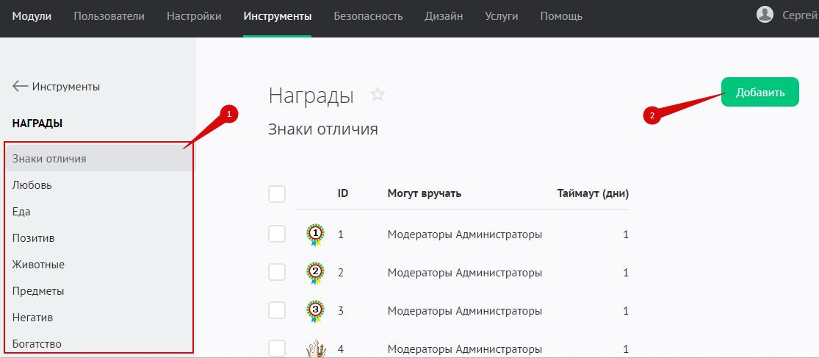The height and width of the screenshot is (358, 819).
Task: Click the crown award icon in row 4
Action: [x=315, y=348]
